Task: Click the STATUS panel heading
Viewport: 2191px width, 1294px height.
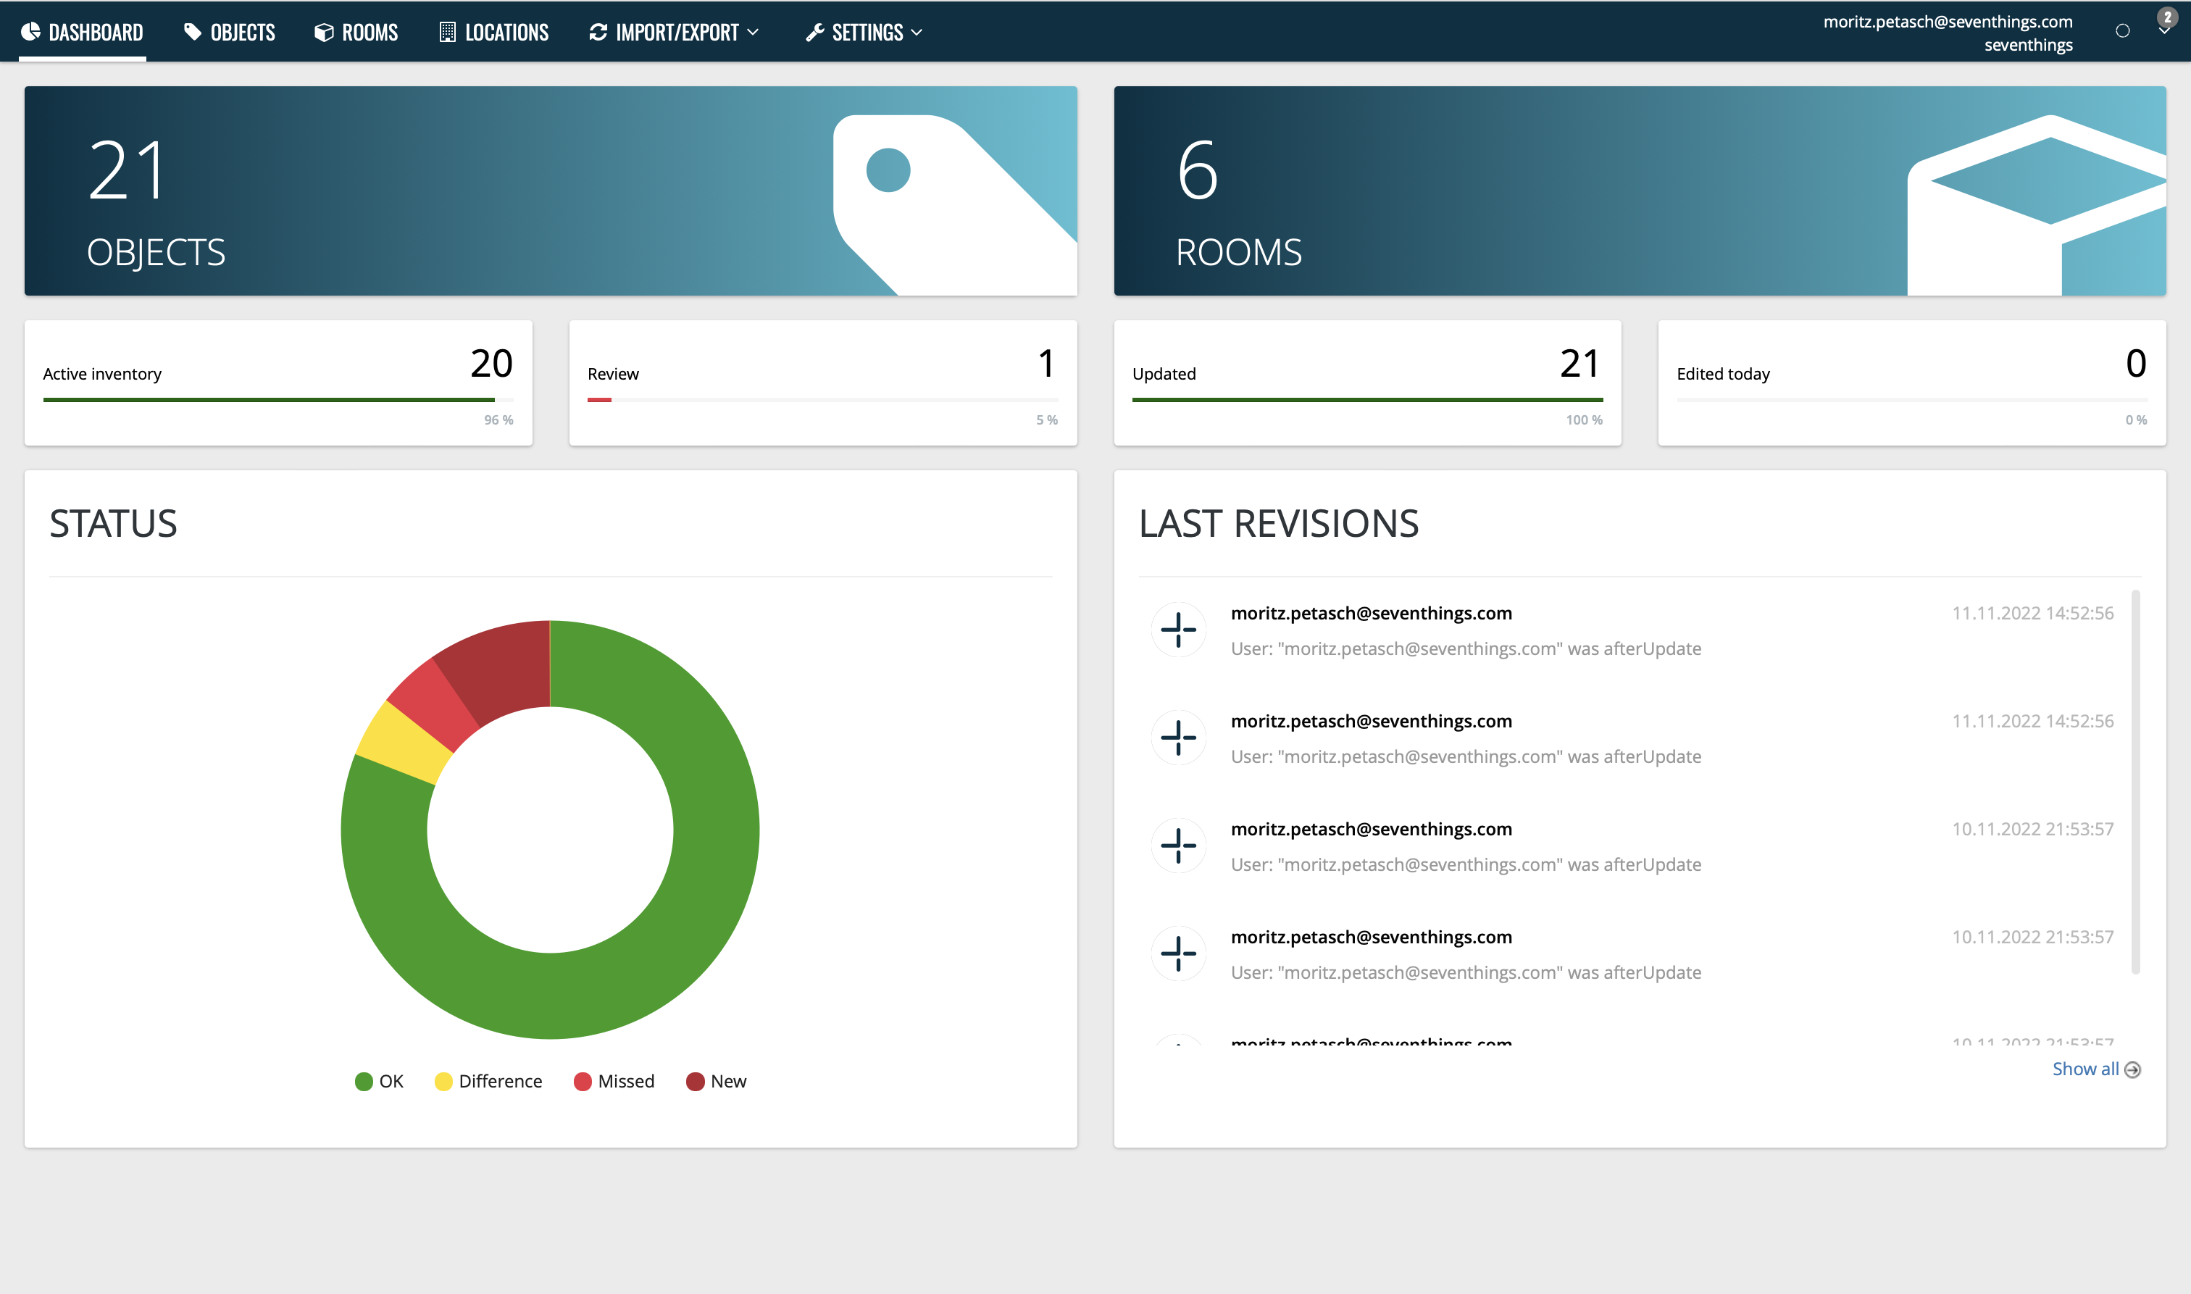Action: coord(113,524)
